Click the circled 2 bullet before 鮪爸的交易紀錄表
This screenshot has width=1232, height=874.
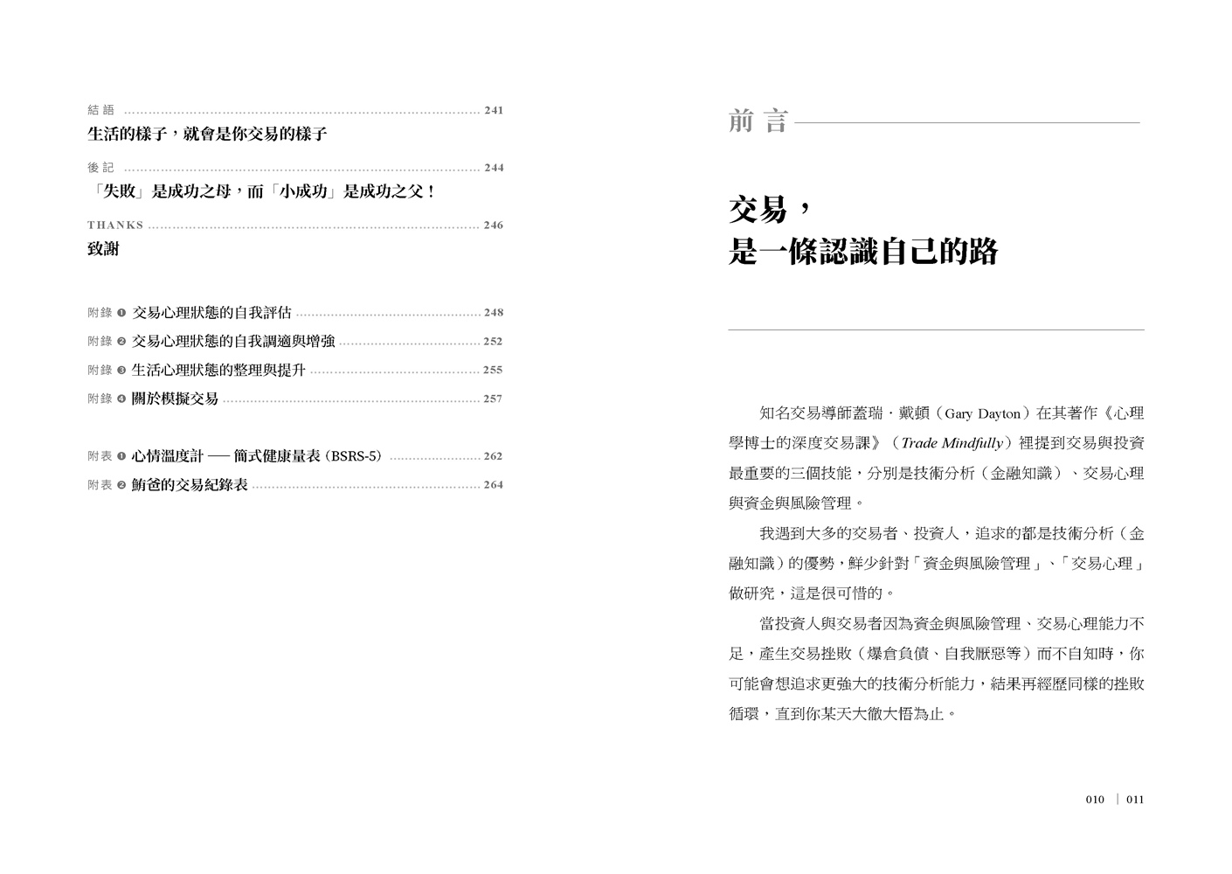(121, 485)
